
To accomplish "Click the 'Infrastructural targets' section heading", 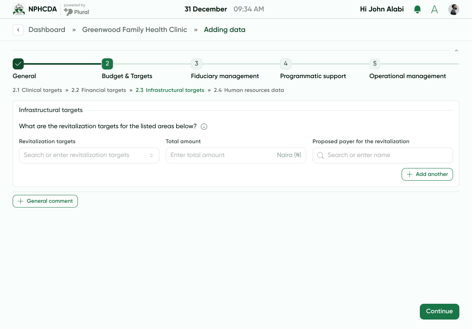I will tap(51, 110).
